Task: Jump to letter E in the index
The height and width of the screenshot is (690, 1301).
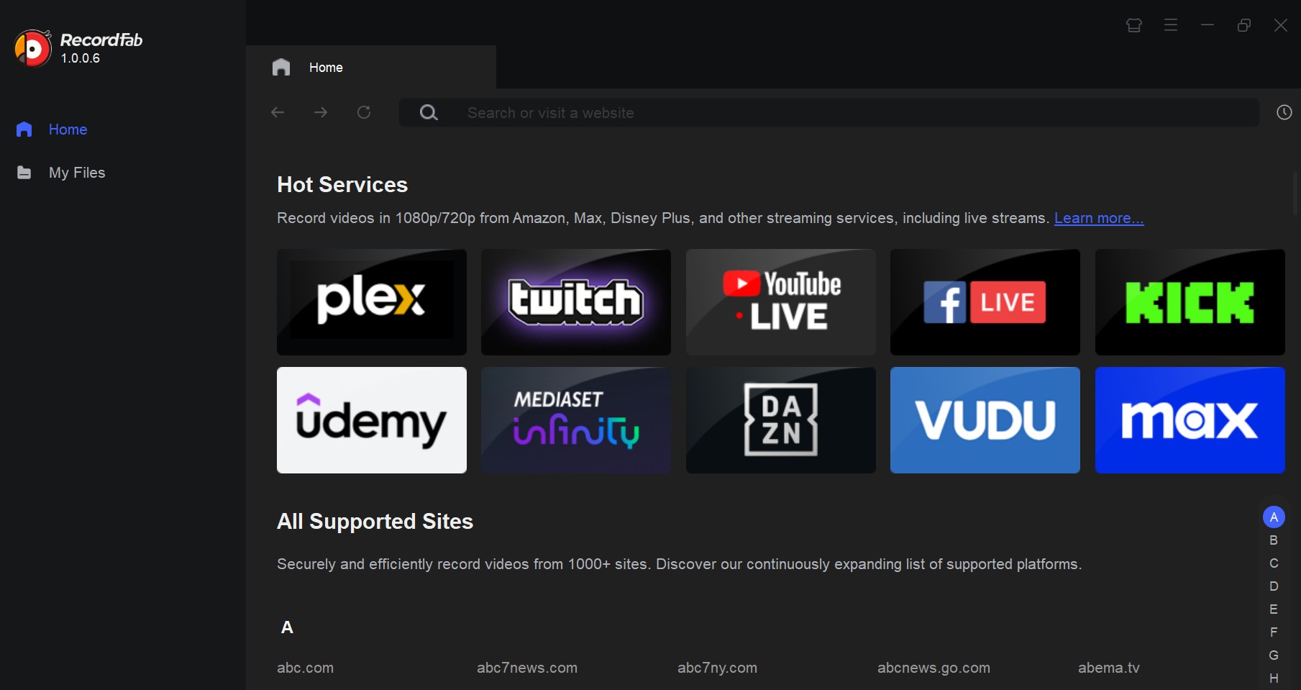Action: pyautogui.click(x=1274, y=609)
